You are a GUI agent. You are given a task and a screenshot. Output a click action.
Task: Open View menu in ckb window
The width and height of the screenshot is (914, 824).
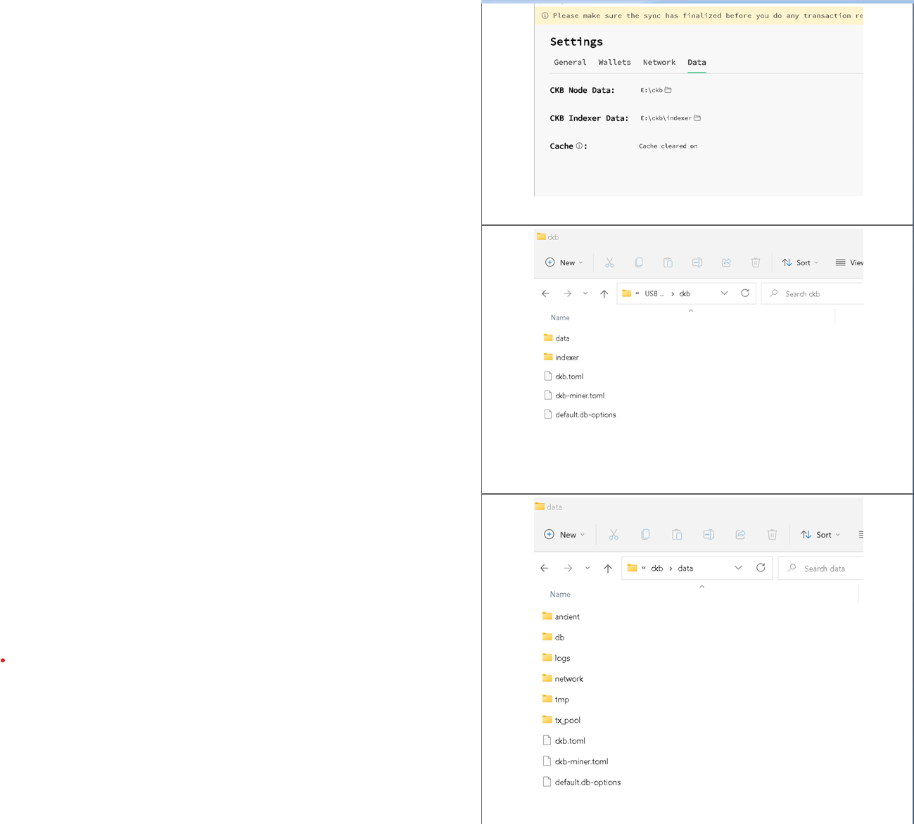click(849, 262)
